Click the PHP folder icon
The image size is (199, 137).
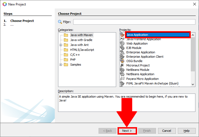(x=66, y=60)
